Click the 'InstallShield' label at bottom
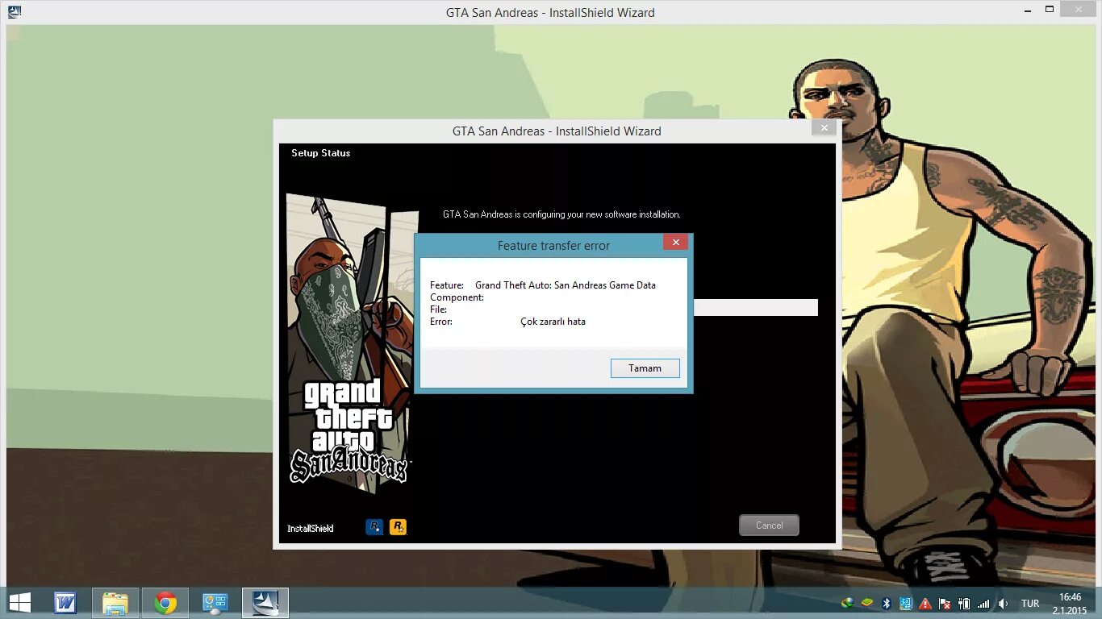1102x619 pixels. [310, 529]
